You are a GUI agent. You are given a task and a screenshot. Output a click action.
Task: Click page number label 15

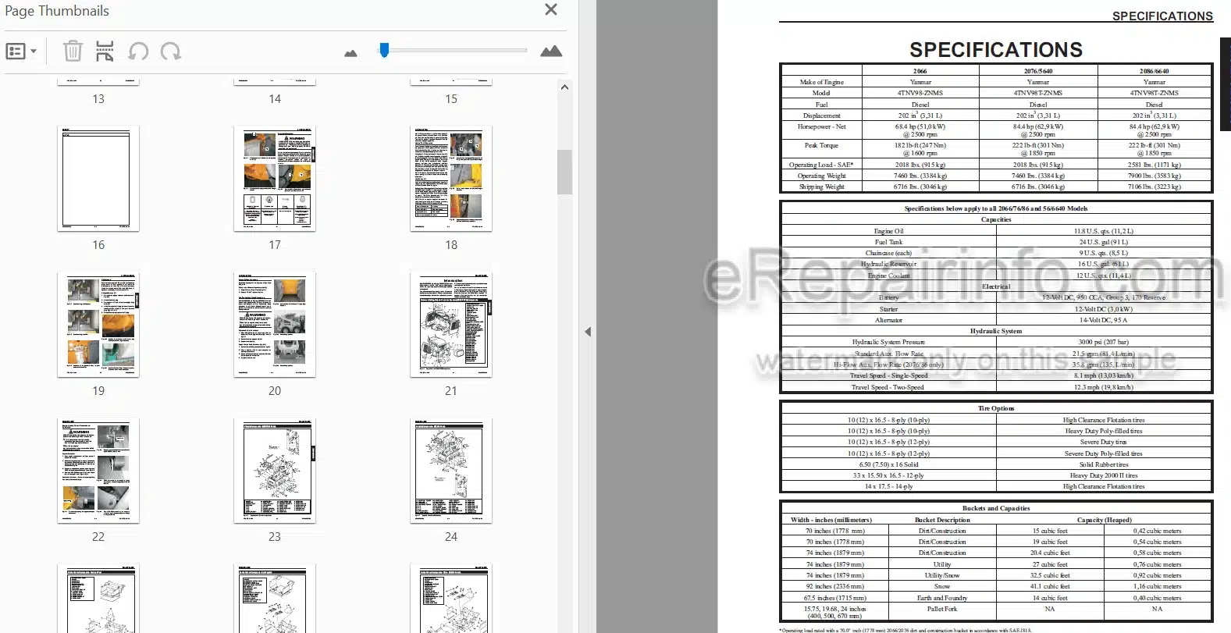451,99
